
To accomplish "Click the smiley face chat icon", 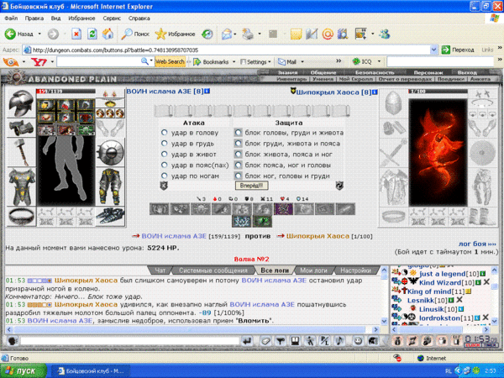I will point(358,341).
